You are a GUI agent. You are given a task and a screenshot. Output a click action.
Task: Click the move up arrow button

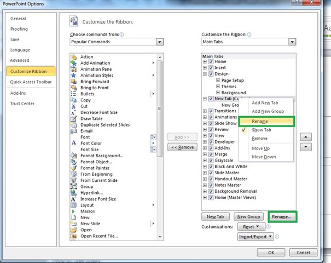[306, 137]
